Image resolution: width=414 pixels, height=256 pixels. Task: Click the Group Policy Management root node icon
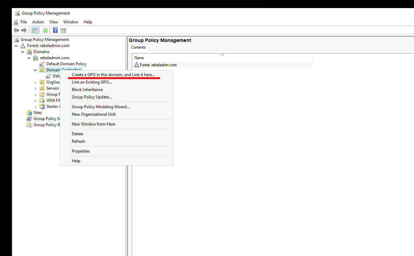coord(17,40)
